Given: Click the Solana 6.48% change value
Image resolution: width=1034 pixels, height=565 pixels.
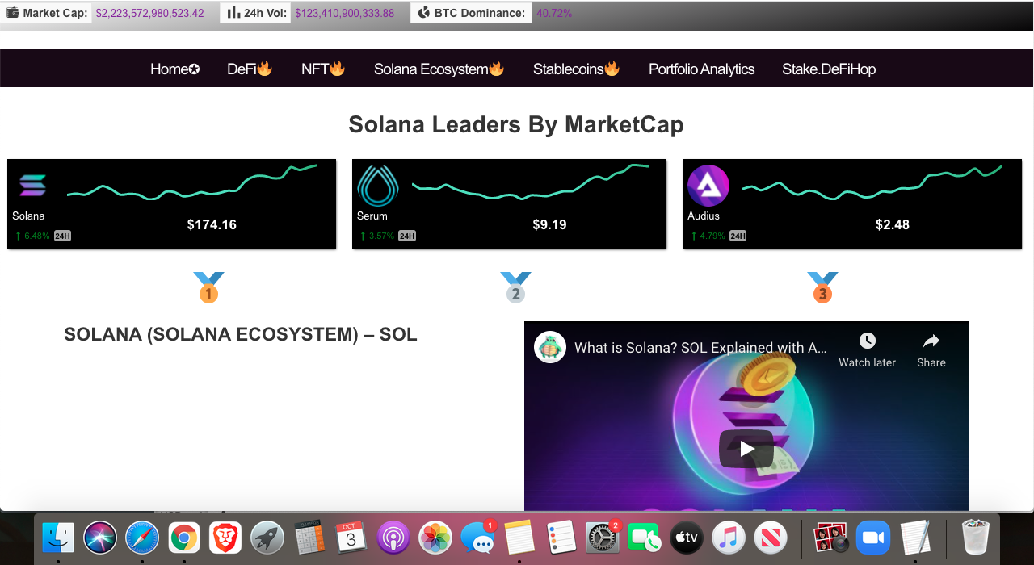Looking at the screenshot, I should tap(37, 236).
